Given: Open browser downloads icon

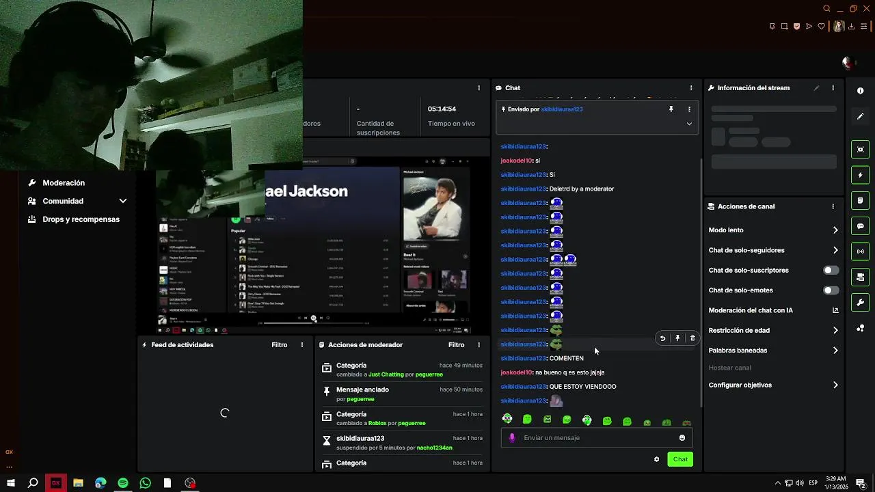Looking at the screenshot, I should coord(851,27).
